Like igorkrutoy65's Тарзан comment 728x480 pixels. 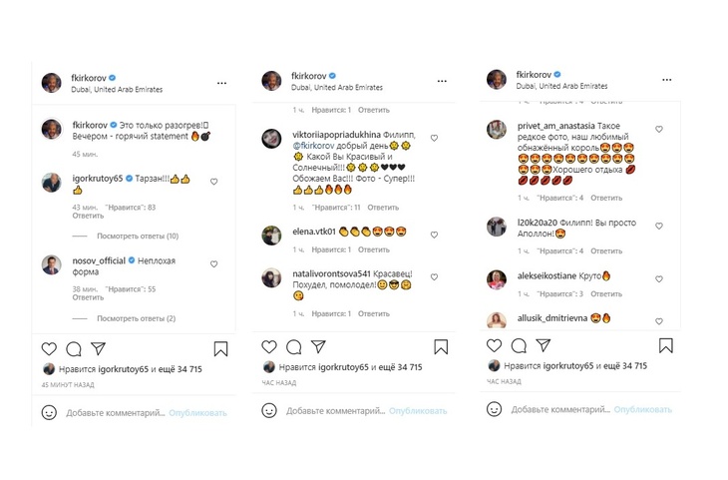[214, 182]
